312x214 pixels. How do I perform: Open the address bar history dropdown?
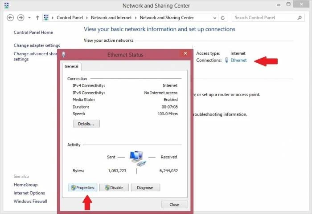tap(215, 18)
